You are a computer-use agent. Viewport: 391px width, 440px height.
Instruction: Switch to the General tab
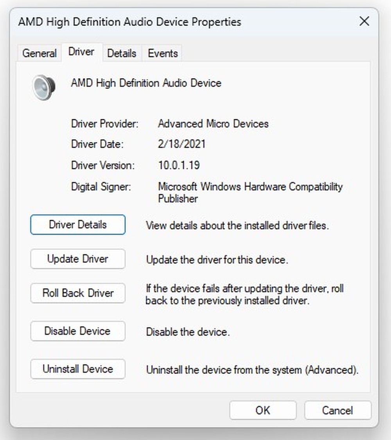[39, 53]
